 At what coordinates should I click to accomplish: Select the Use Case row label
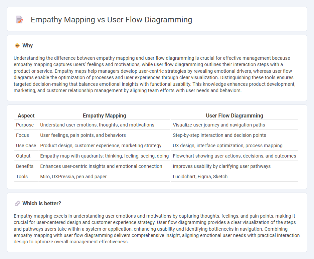pos(26,146)
